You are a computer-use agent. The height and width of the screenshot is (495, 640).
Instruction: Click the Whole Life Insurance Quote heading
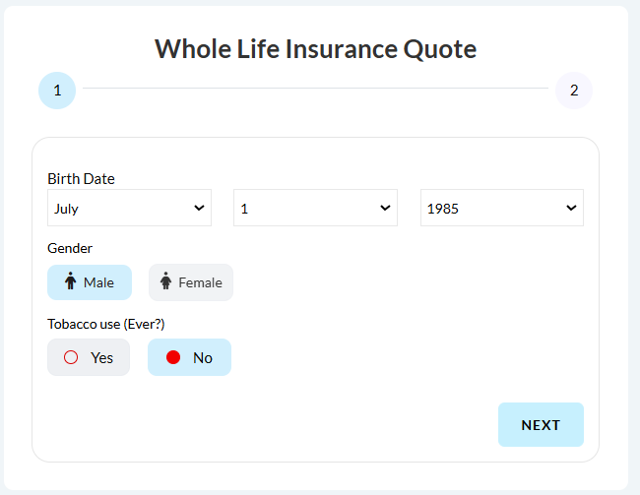[x=315, y=49]
